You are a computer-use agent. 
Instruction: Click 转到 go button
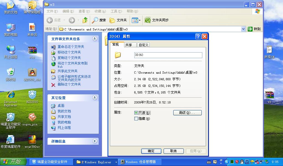click(x=254, y=29)
